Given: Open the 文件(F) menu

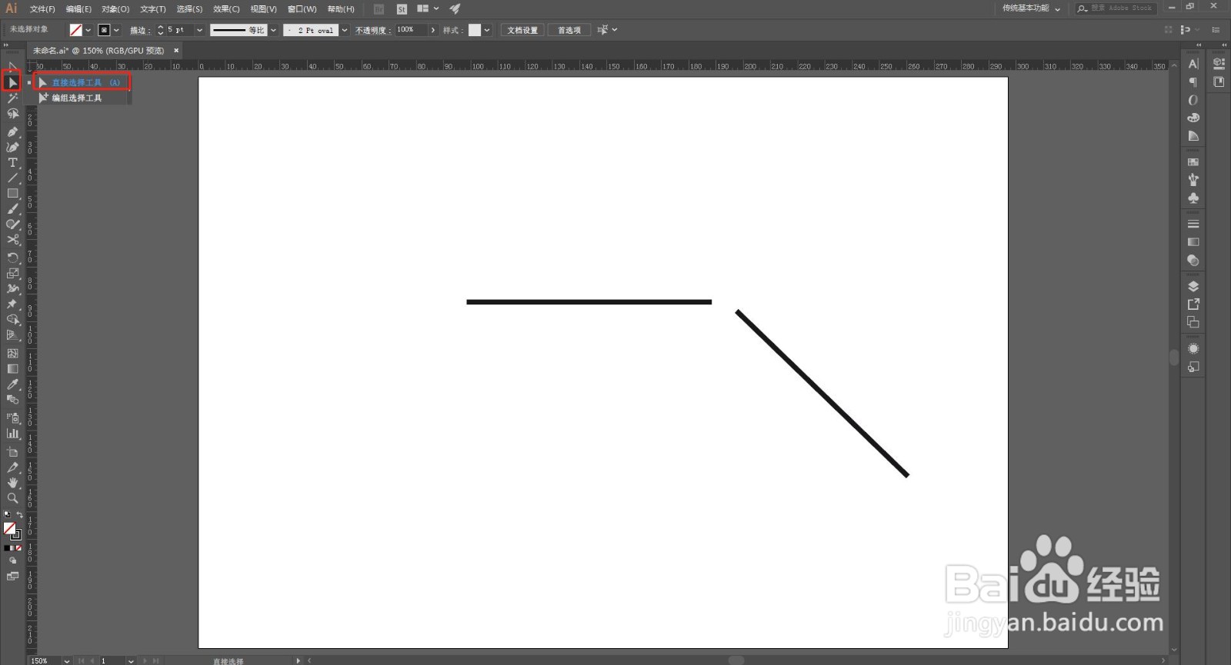Looking at the screenshot, I should [x=42, y=9].
